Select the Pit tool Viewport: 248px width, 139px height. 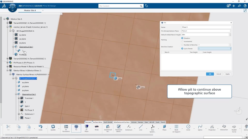tap(76, 128)
